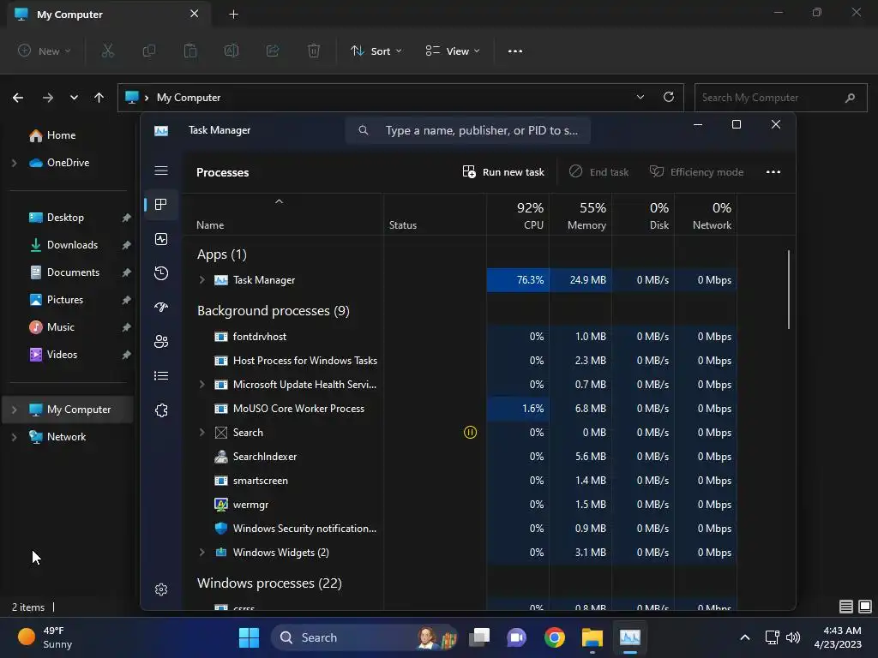Open the Users page in Task Manager
Viewport: 878px width, 658px height.
point(161,341)
